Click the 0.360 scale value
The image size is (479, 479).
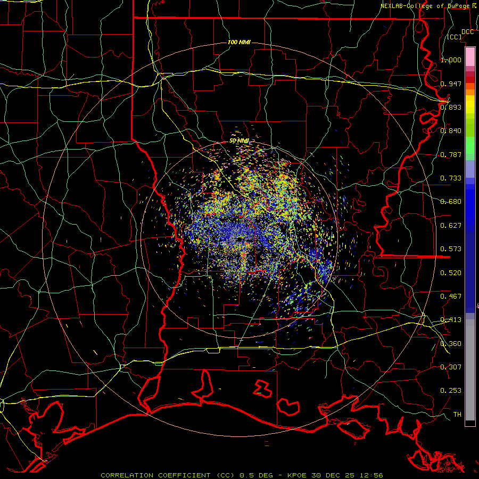[x=451, y=344]
